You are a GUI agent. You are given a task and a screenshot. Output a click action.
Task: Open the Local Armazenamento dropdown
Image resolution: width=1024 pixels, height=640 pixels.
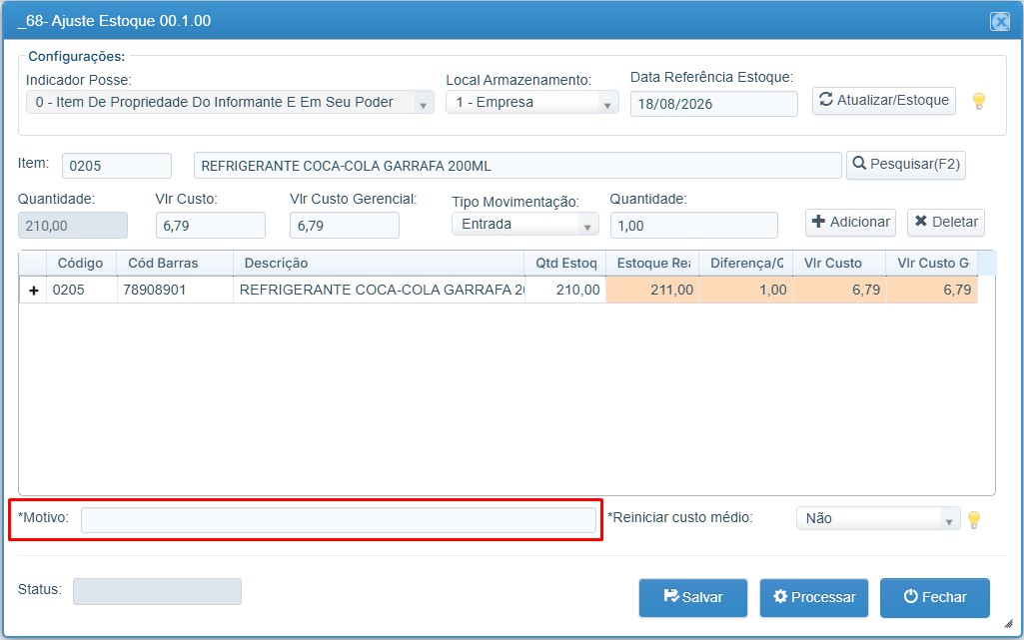point(532,103)
